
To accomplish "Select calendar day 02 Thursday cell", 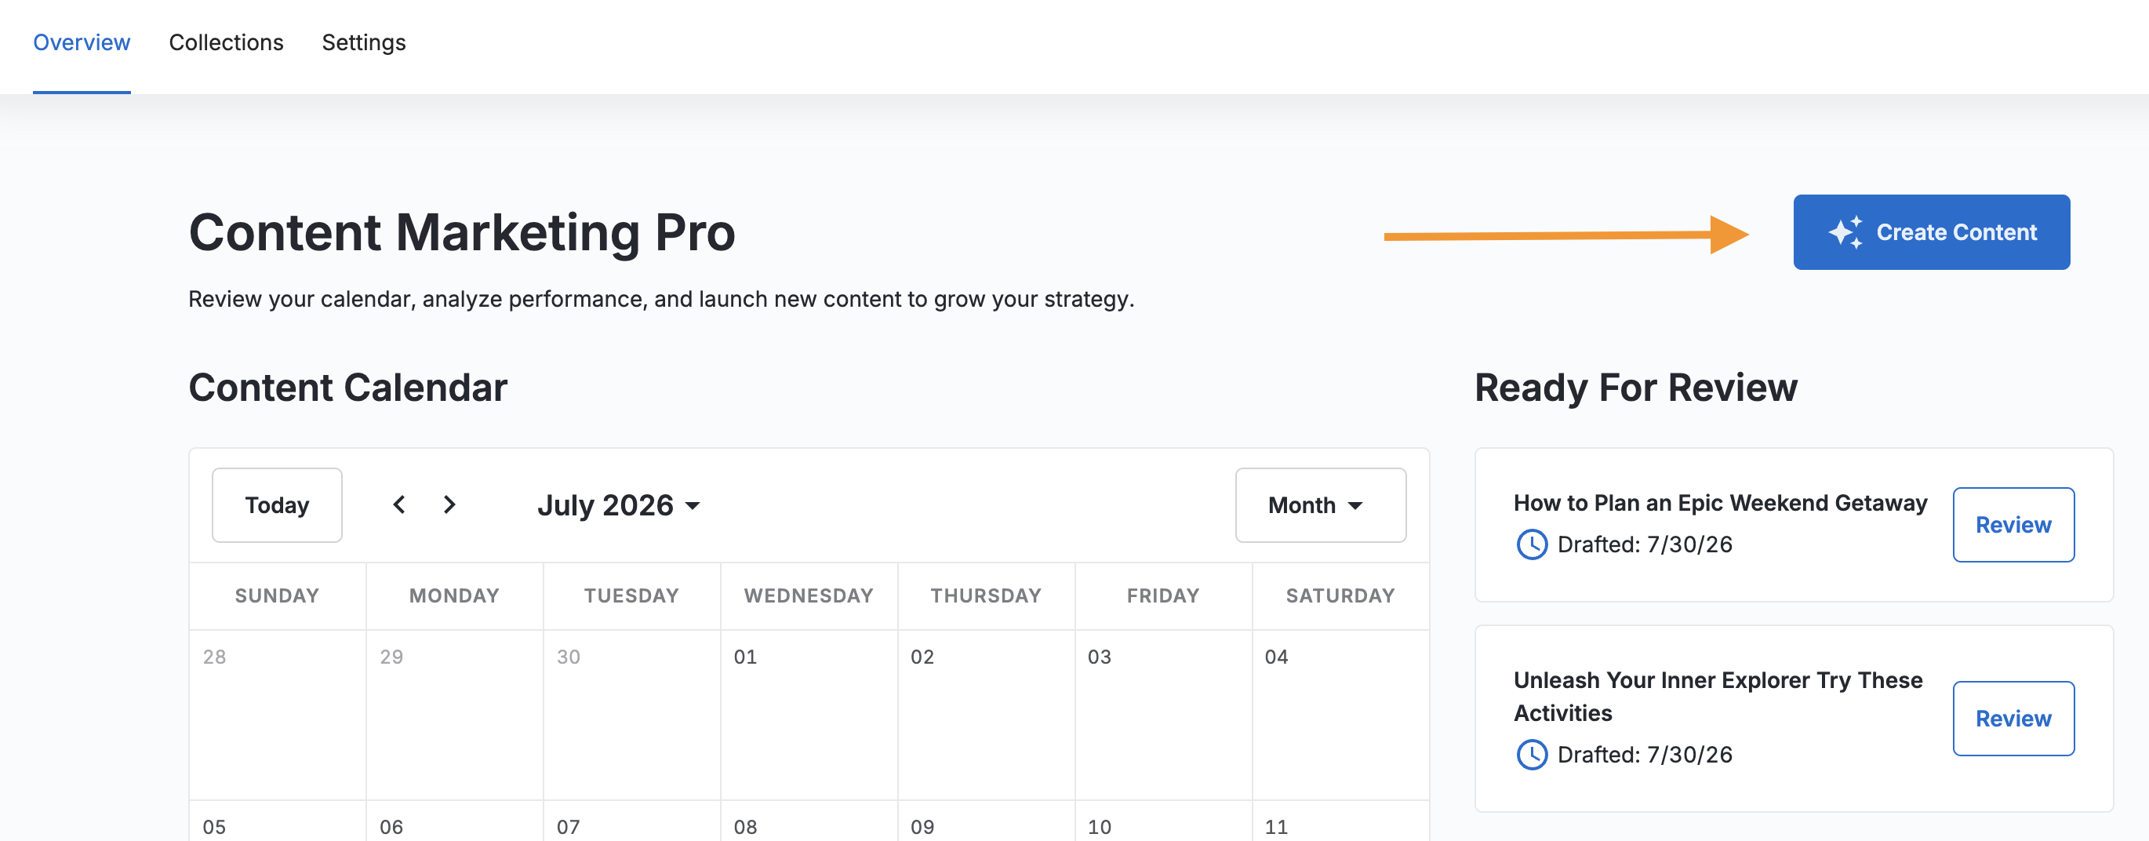I will [x=986, y=715].
